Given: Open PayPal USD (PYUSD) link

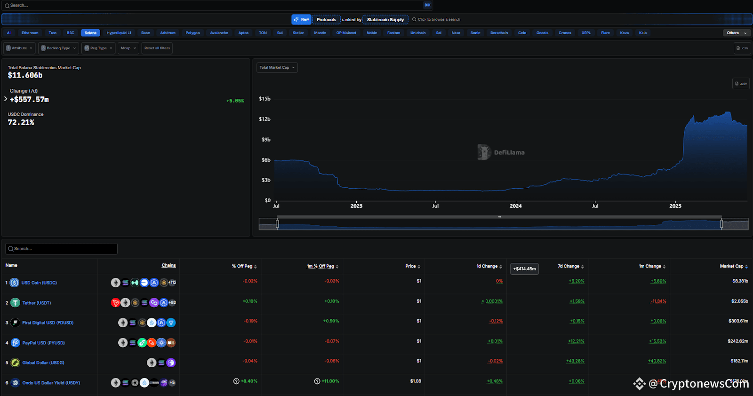Looking at the screenshot, I should pyautogui.click(x=43, y=343).
